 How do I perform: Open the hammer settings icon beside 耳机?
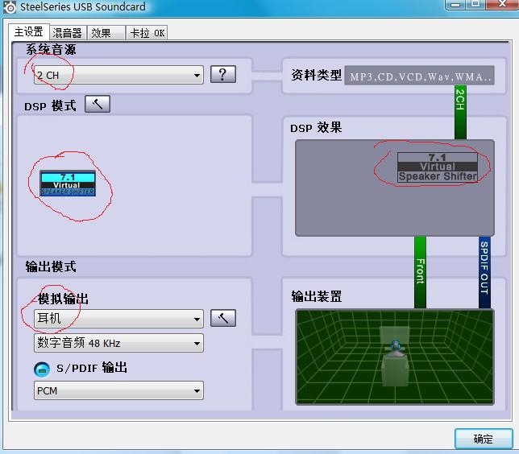tap(222, 318)
